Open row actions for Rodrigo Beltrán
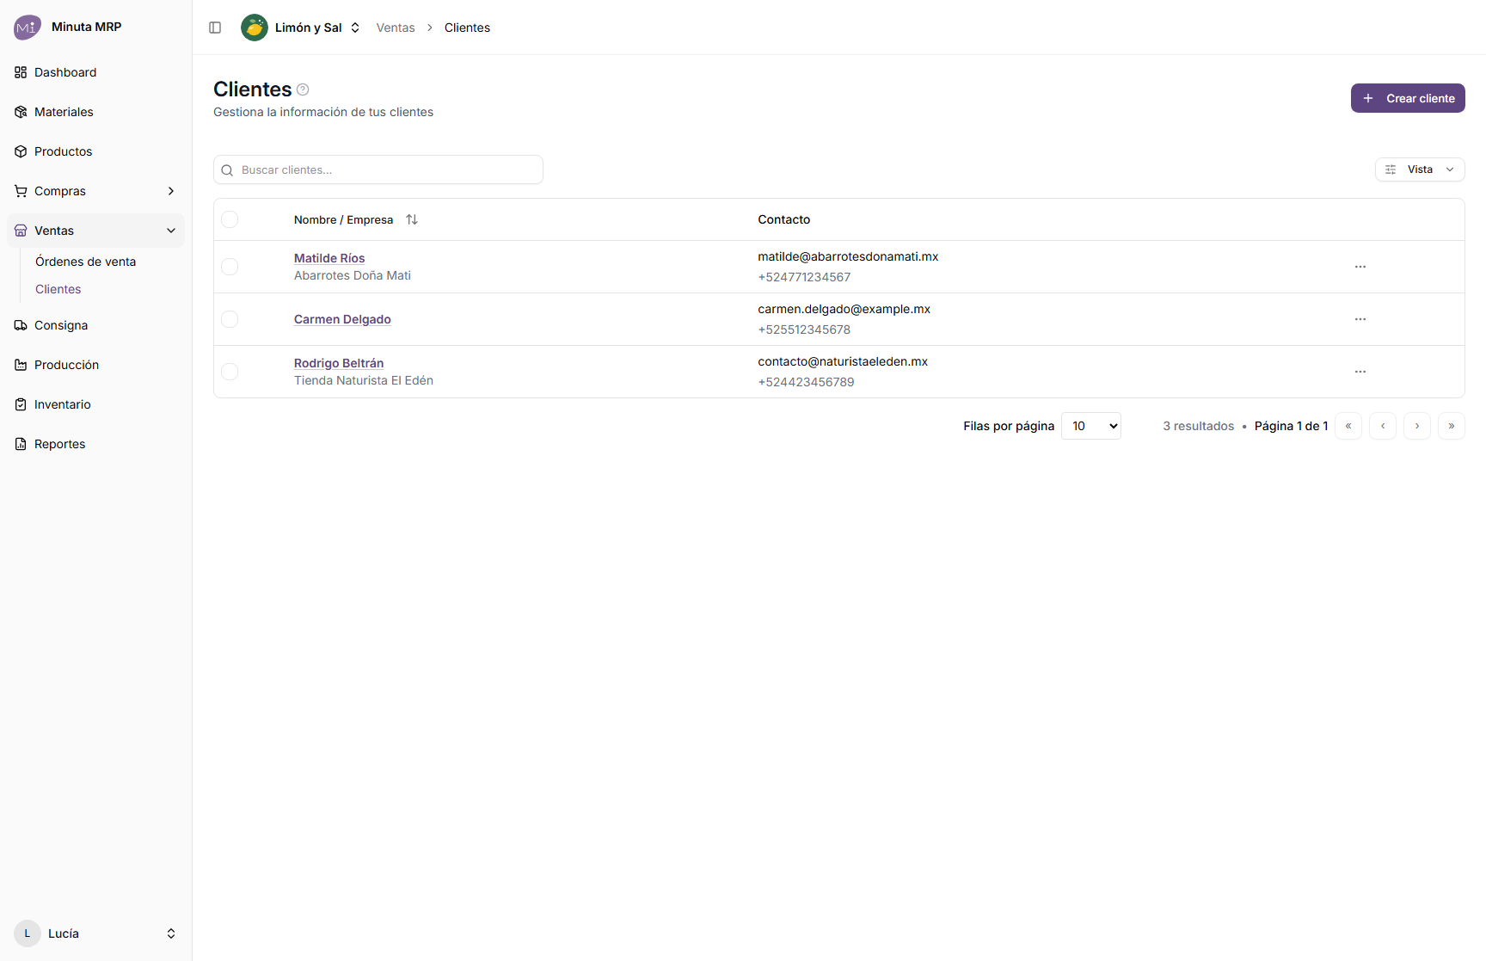 1360,372
